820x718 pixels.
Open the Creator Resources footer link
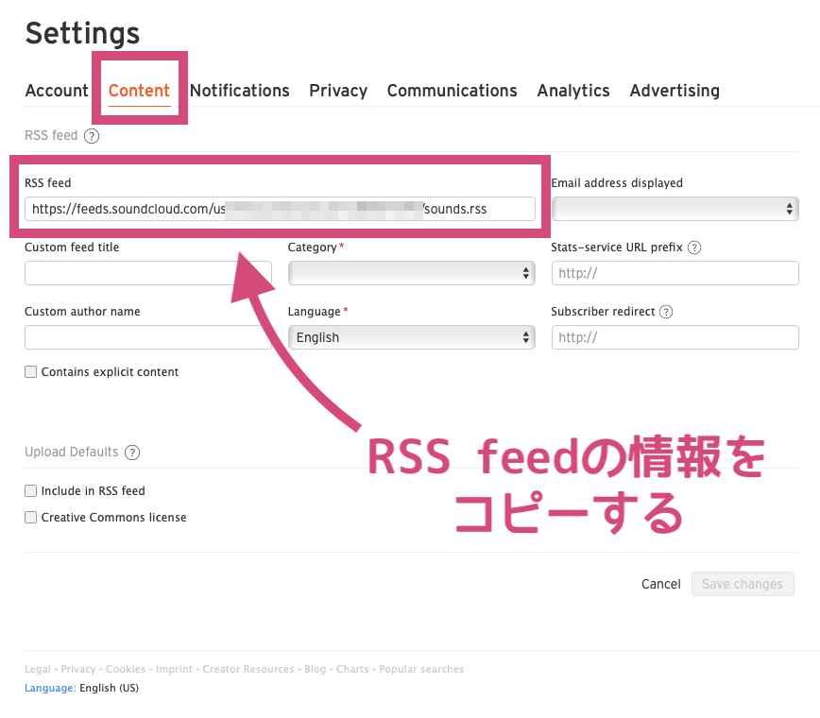[x=248, y=669]
